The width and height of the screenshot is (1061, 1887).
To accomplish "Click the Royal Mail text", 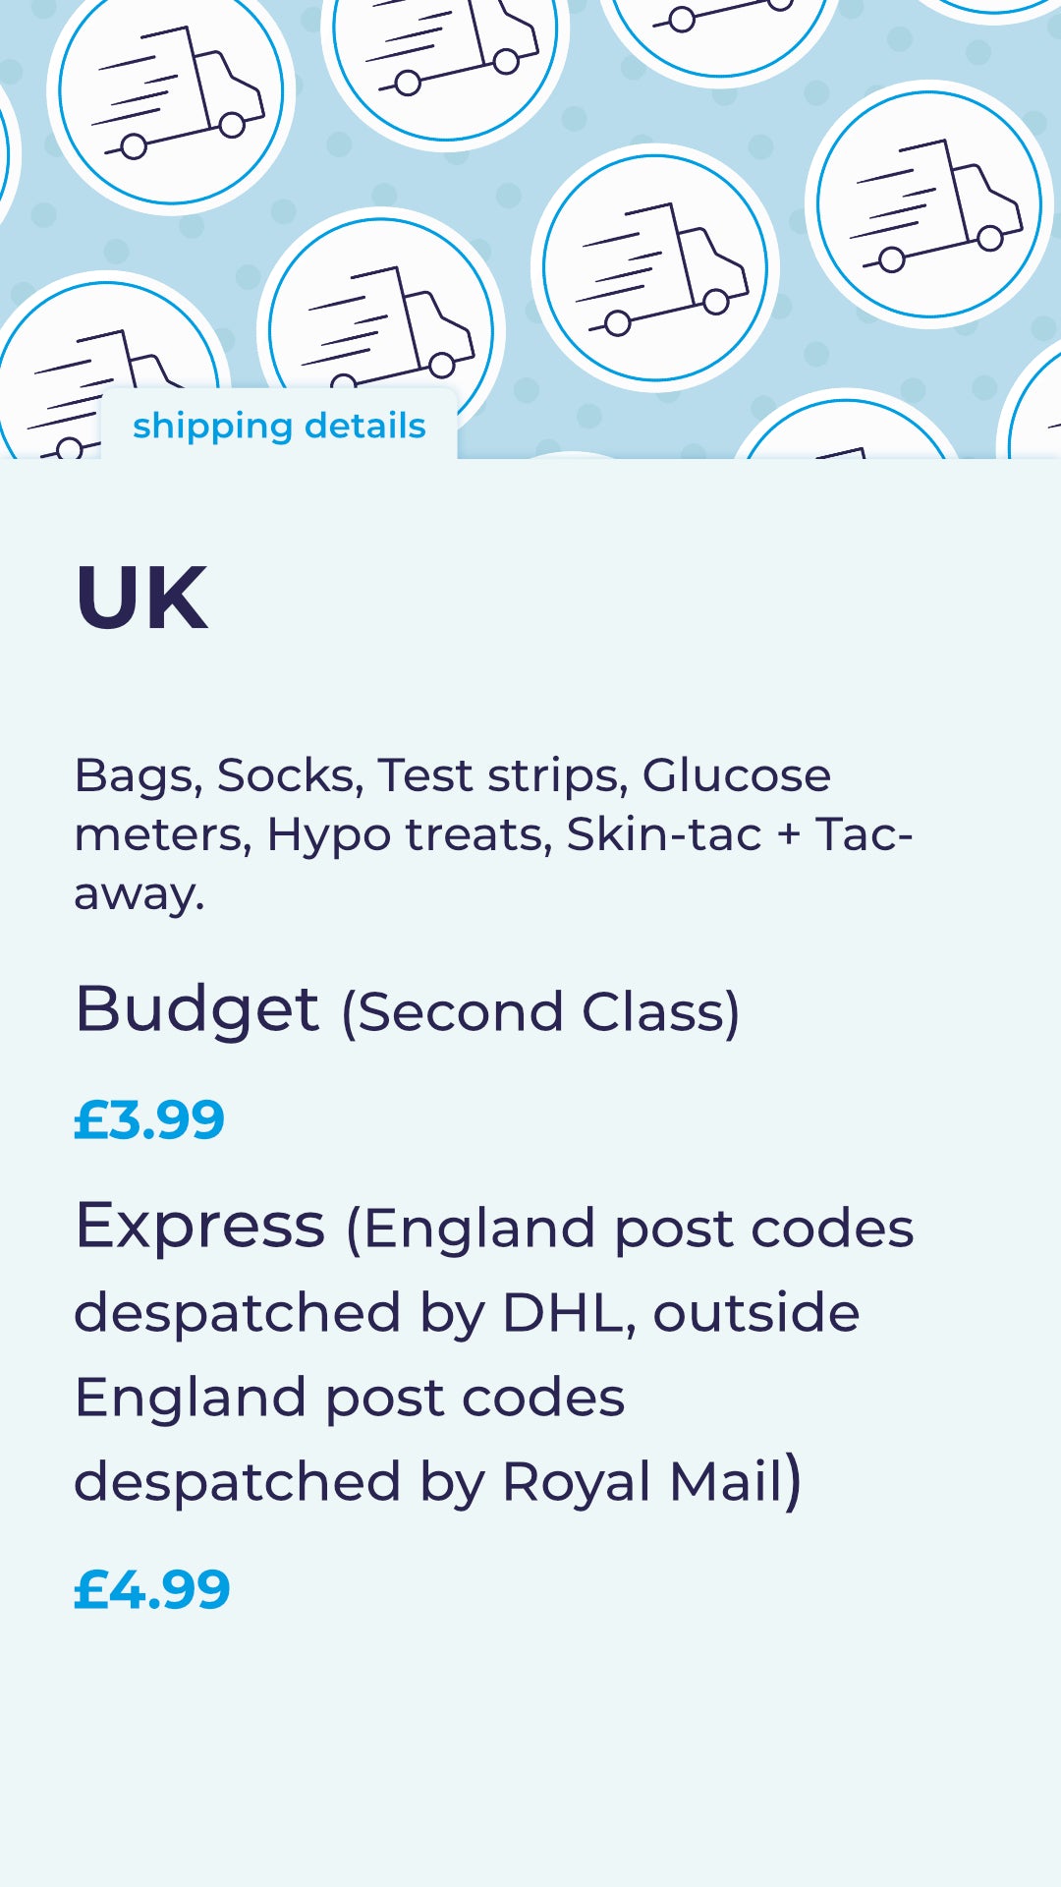I will coord(642,1482).
